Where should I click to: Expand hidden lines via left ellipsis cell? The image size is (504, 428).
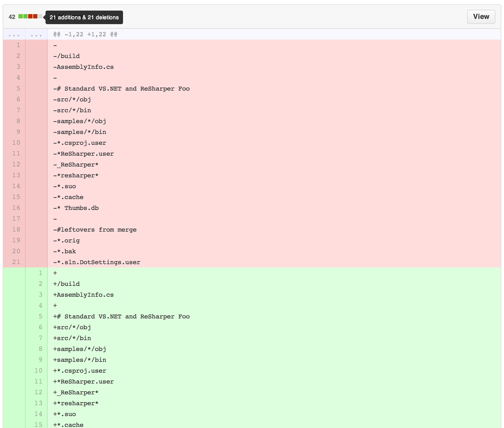coord(14,35)
